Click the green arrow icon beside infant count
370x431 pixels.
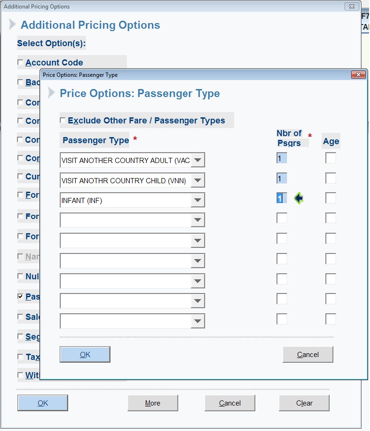coord(299,198)
